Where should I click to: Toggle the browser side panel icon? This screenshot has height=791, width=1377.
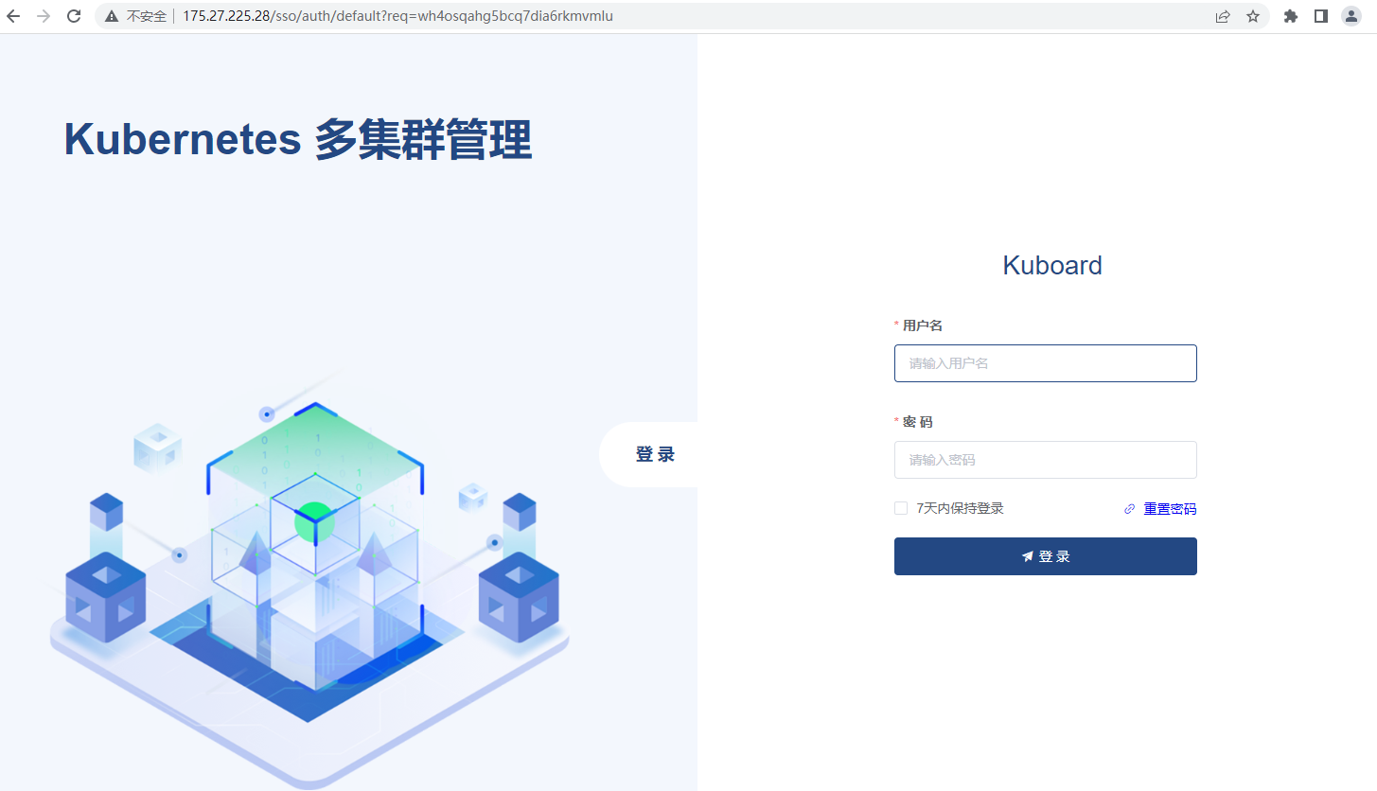[x=1321, y=16]
